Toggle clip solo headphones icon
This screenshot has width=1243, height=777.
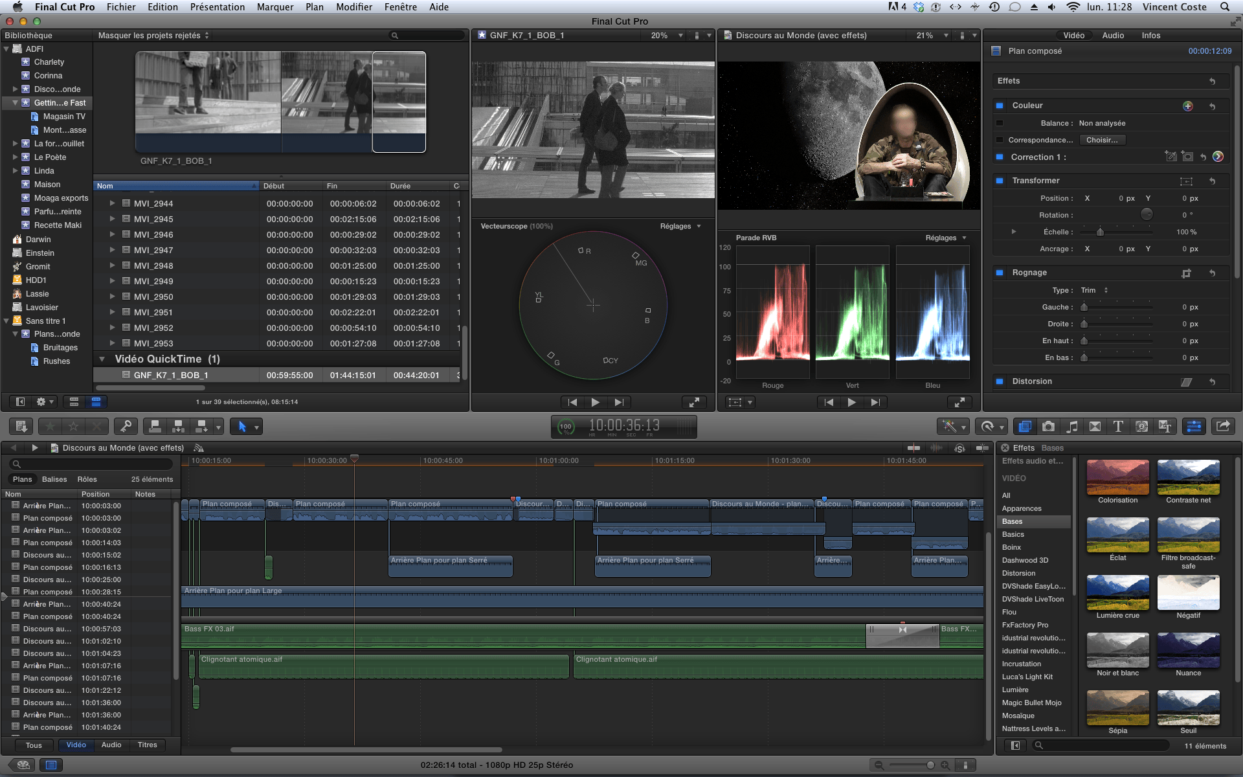(959, 447)
